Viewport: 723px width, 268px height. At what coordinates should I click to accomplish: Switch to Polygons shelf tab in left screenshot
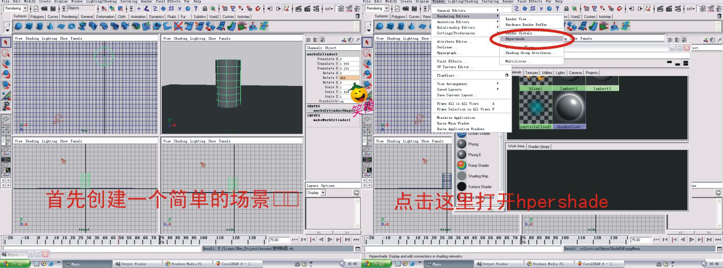37,16
